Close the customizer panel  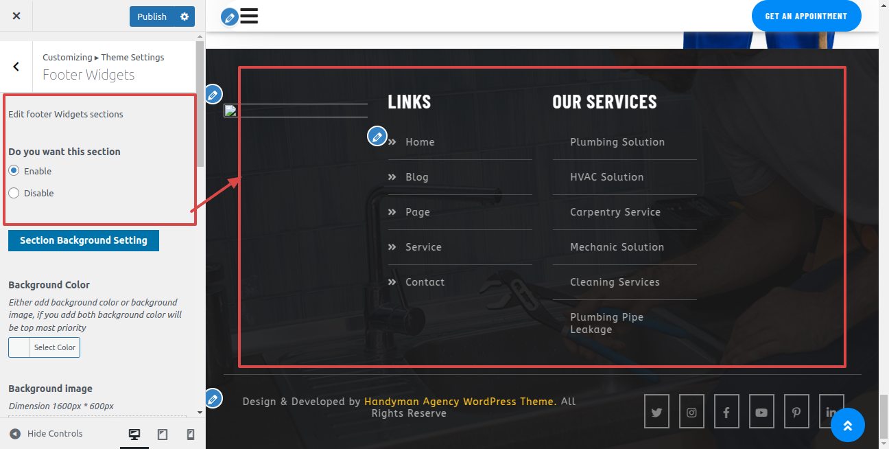coord(16,16)
